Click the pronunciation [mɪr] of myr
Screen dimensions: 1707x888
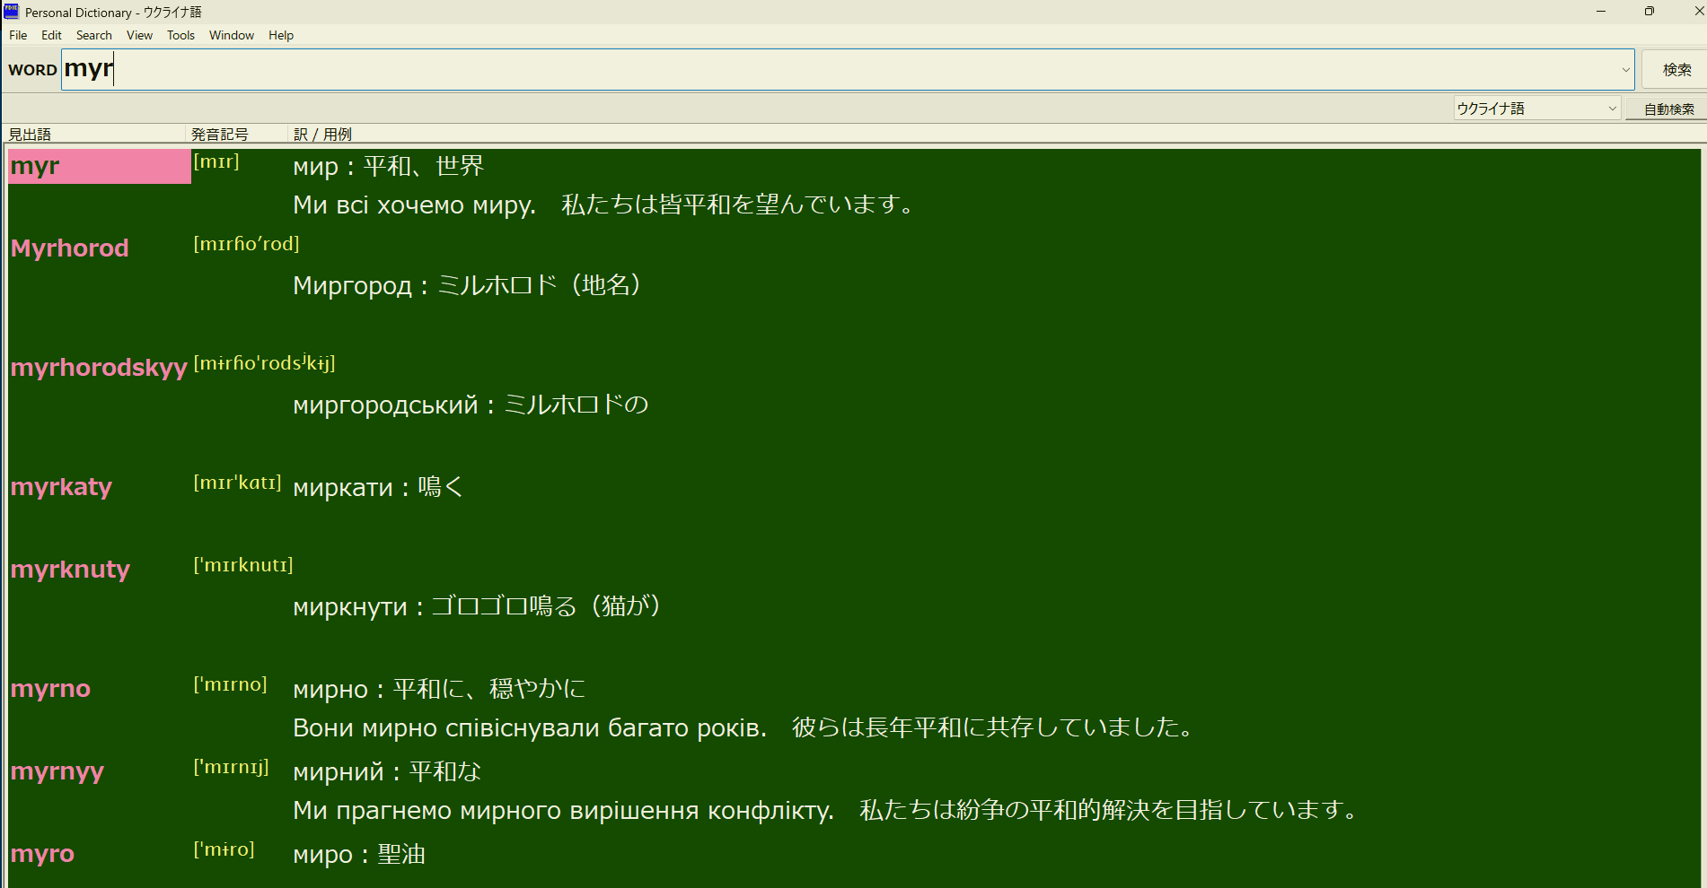[x=216, y=161]
